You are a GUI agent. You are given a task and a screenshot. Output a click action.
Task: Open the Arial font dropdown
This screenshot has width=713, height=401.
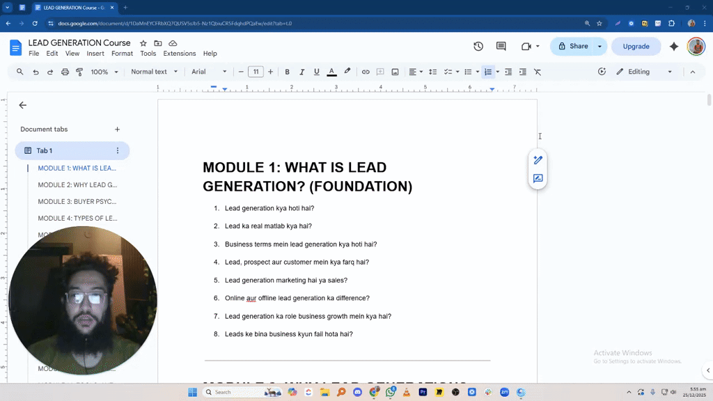pyautogui.click(x=209, y=72)
